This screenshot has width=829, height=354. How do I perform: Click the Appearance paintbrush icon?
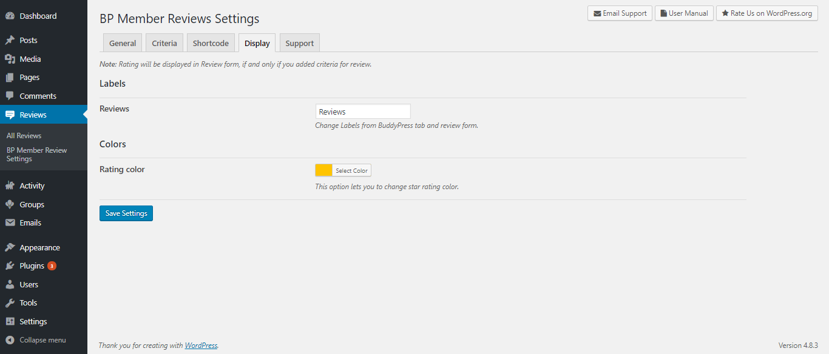pyautogui.click(x=10, y=247)
